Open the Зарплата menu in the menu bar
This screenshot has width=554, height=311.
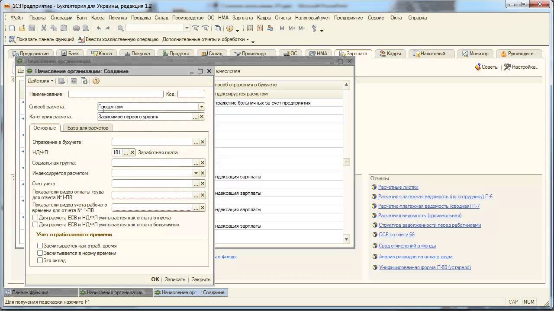point(242,18)
